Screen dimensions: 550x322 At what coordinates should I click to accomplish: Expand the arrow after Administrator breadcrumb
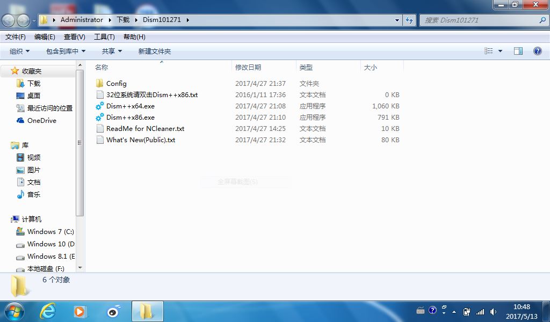click(x=110, y=20)
